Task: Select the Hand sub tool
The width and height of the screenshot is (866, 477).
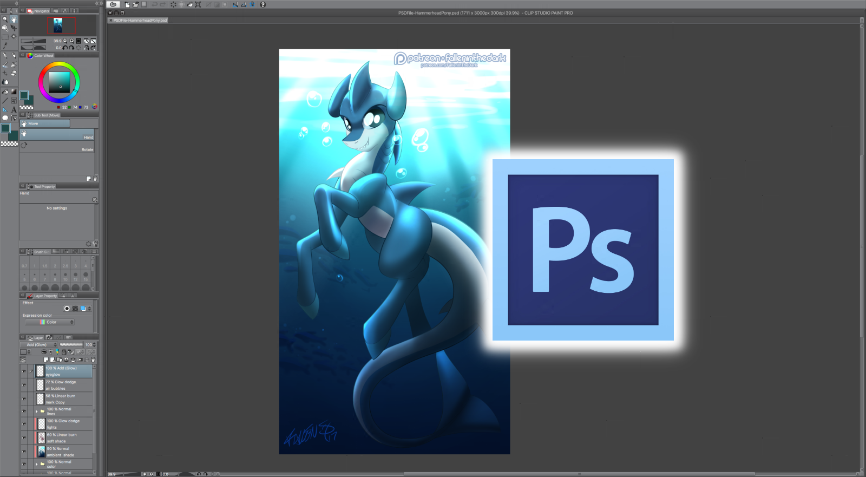Action: (57, 135)
